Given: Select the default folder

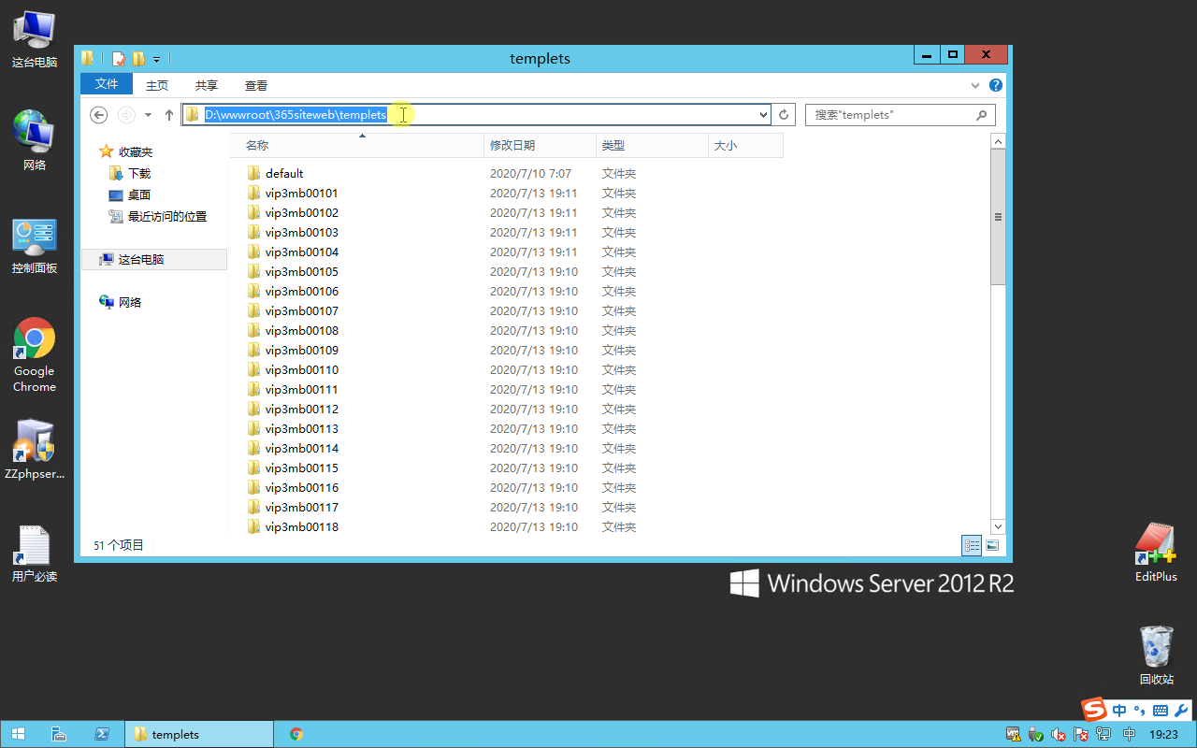Looking at the screenshot, I should tap(284, 173).
